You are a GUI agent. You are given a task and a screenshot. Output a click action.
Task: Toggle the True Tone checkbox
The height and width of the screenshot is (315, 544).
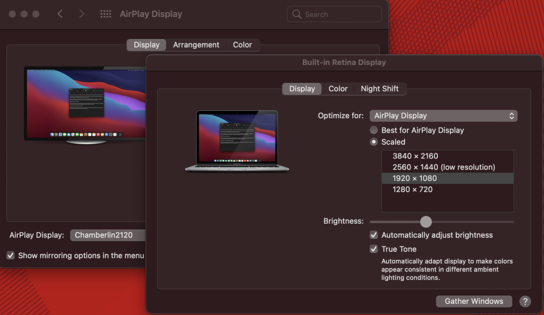373,249
